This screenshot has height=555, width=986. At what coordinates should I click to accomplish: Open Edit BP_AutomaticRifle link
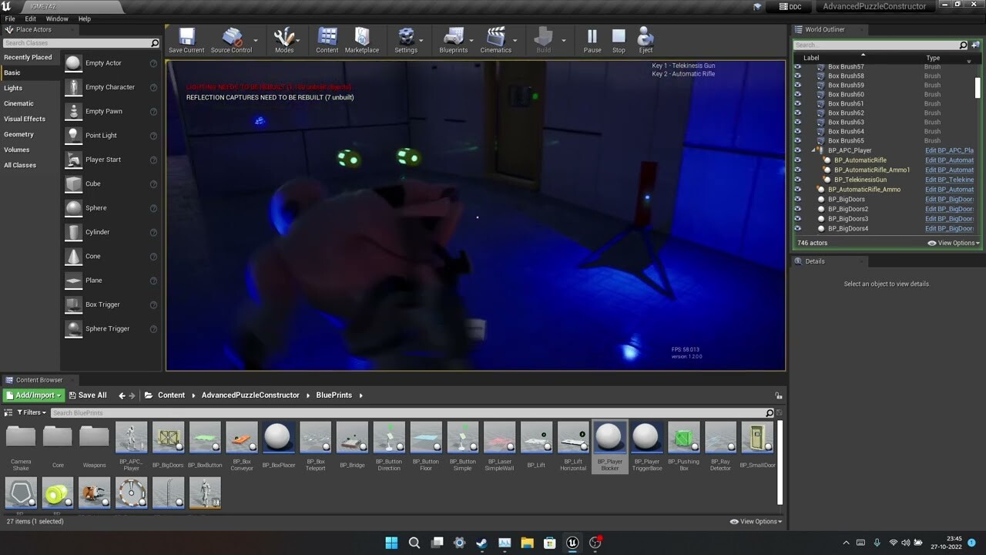(x=949, y=160)
